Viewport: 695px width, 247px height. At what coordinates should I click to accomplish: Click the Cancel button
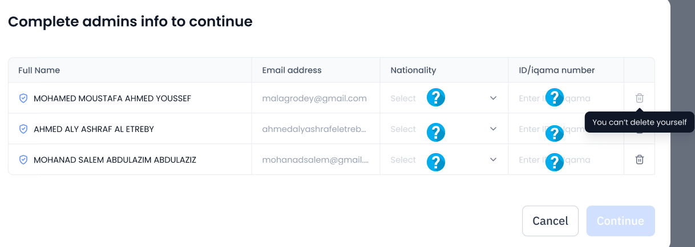(550, 221)
